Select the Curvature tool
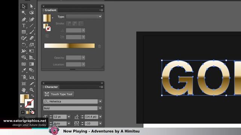 click(x=32, y=19)
